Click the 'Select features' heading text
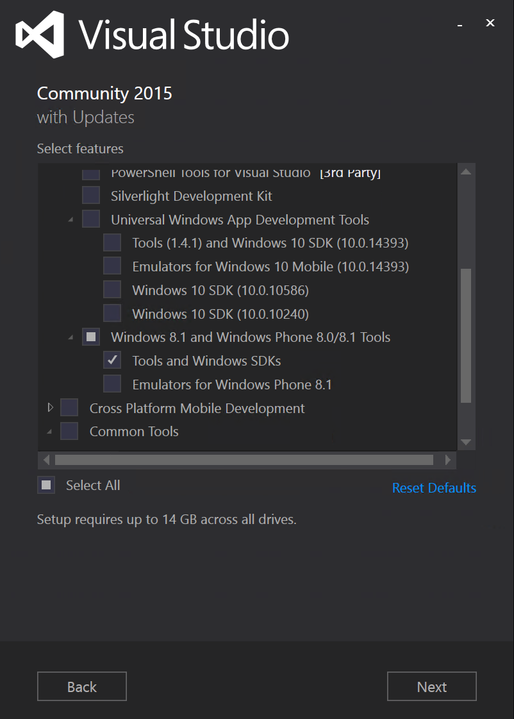 80,149
